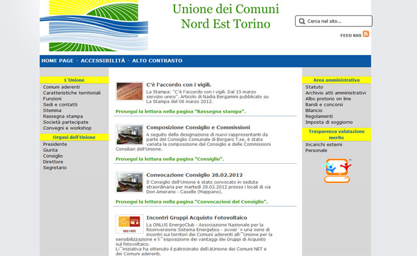Open Direttore link
This screenshot has width=417, height=256.
(53, 162)
